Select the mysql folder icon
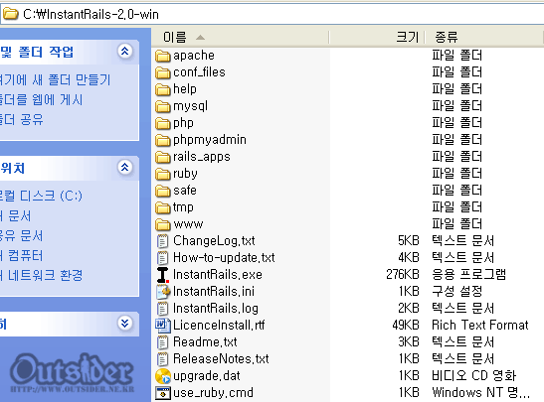The width and height of the screenshot is (544, 402). tap(163, 106)
